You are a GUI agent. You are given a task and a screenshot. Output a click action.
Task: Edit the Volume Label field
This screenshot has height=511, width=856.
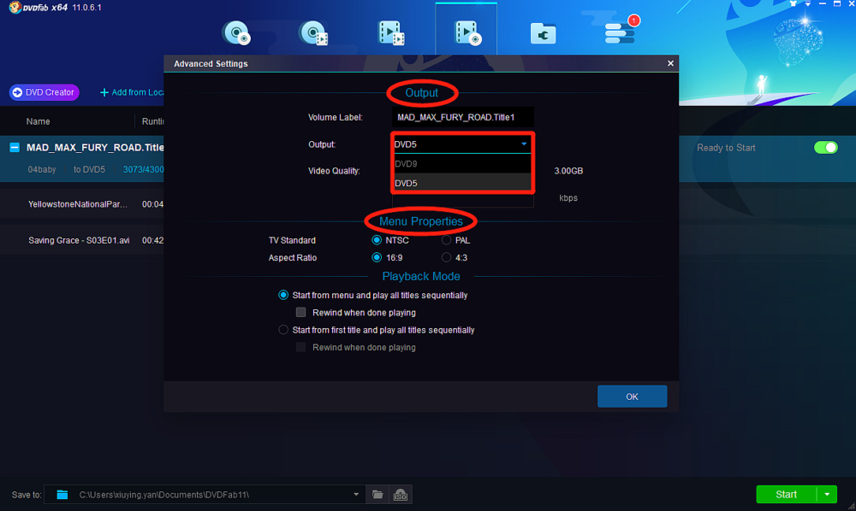462,117
